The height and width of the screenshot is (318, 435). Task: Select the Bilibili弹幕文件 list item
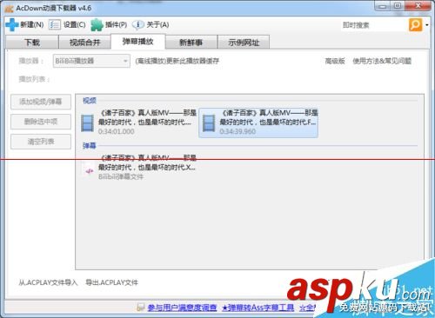[138, 167]
